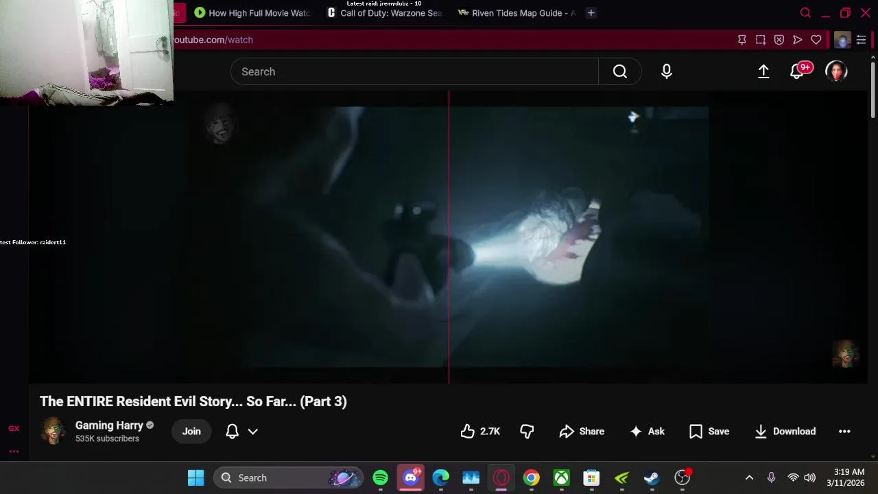Switch to Riven Tides Map Guide tab
This screenshot has width=878, height=494.
516,13
